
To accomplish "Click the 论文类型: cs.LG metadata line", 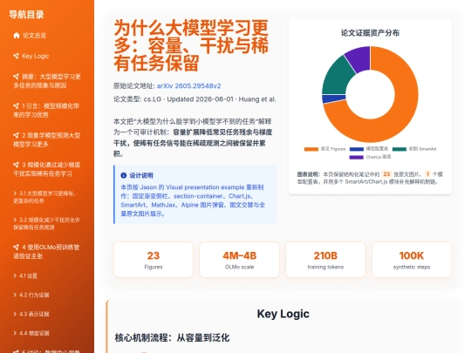I will point(195,99).
